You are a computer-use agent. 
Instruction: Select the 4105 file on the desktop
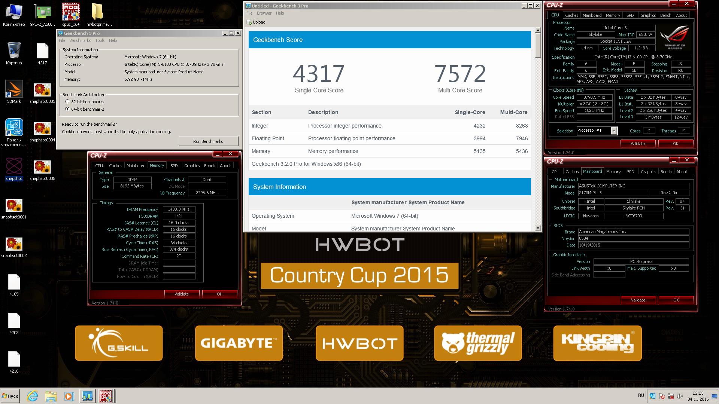coord(14,285)
